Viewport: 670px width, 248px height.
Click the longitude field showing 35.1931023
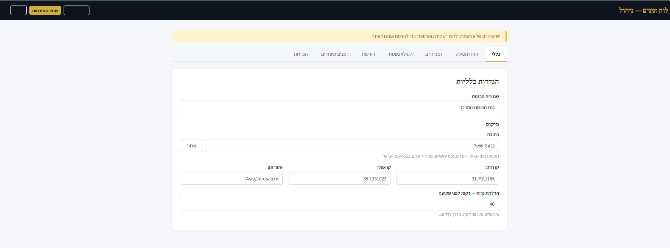click(339, 179)
